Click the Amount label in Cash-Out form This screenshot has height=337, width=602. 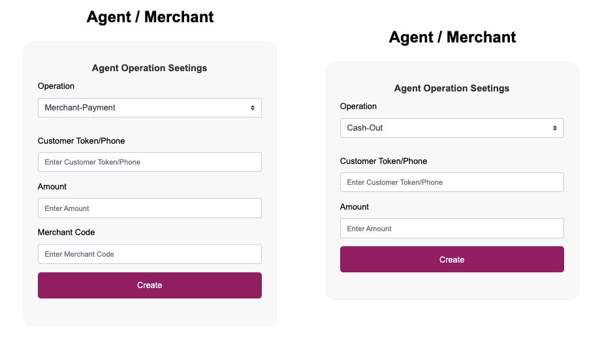355,207
